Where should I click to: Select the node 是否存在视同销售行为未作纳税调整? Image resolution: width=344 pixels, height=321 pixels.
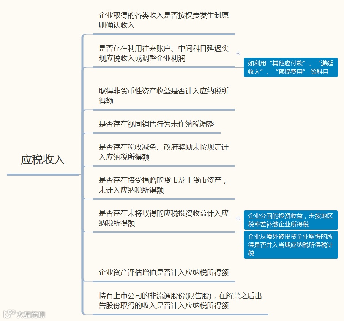click(156, 124)
